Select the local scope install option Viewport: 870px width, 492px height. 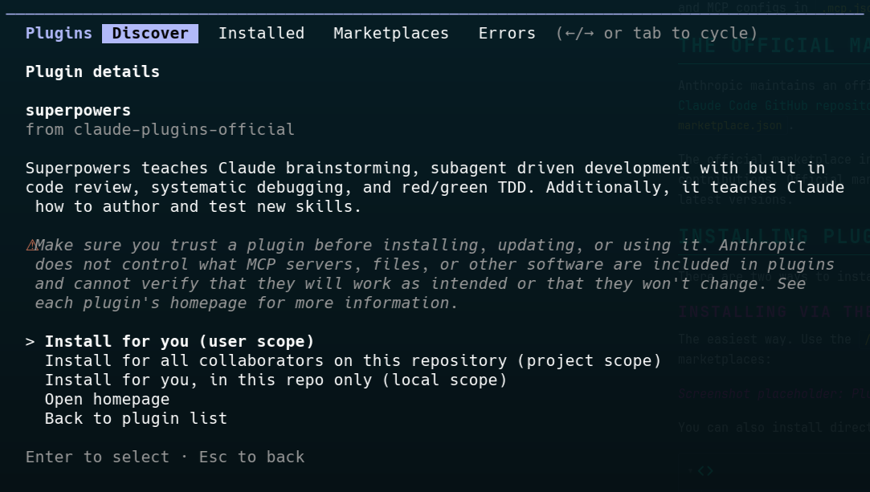276,380
